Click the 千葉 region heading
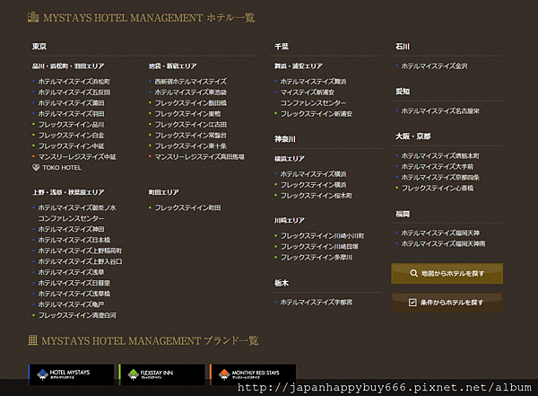Image resolution: width=538 pixels, height=396 pixels. pyautogui.click(x=282, y=47)
